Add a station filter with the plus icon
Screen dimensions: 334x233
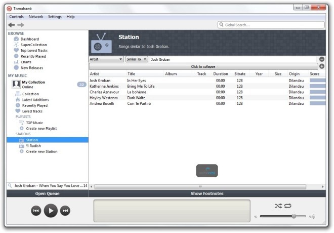click(322, 66)
